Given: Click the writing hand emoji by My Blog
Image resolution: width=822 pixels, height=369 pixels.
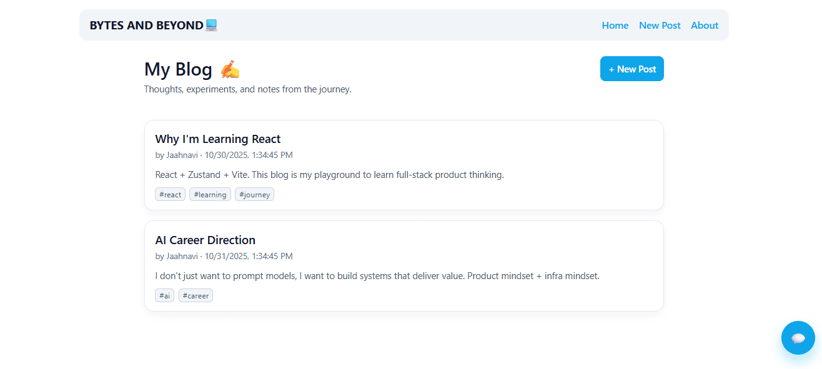Looking at the screenshot, I should tap(230, 69).
